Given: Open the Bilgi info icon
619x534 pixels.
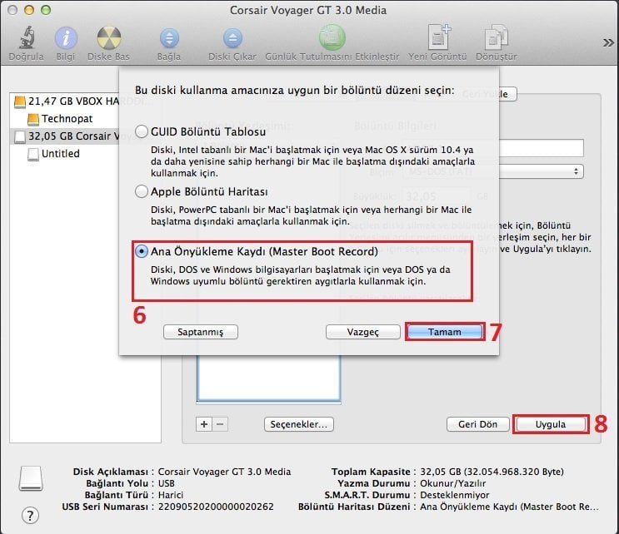Looking at the screenshot, I should tap(66, 38).
